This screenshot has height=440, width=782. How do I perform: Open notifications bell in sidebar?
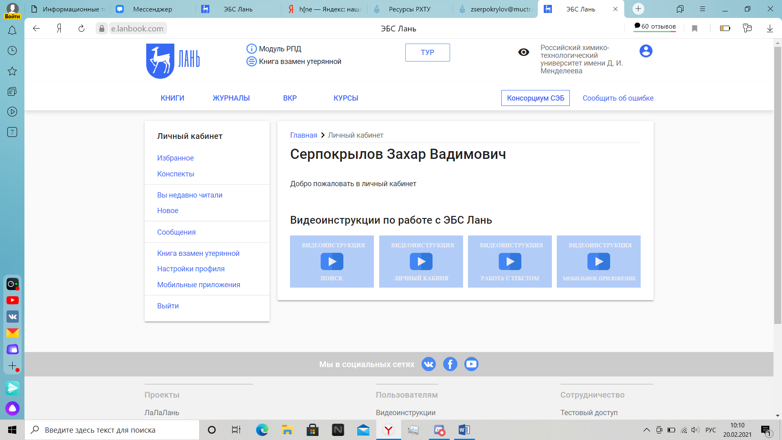(12, 30)
